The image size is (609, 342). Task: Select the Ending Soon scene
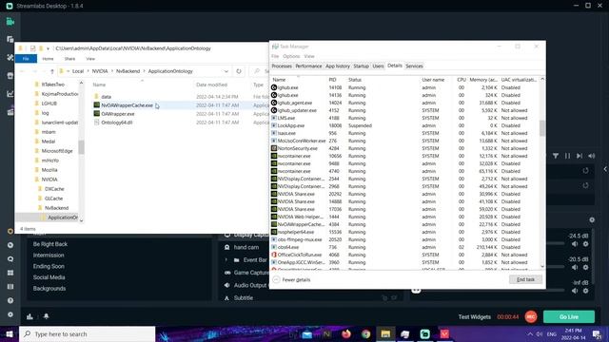click(49, 266)
